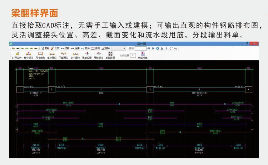Select the 集中标注 tool
The height and width of the screenshot is (165, 268).
coord(28,55)
